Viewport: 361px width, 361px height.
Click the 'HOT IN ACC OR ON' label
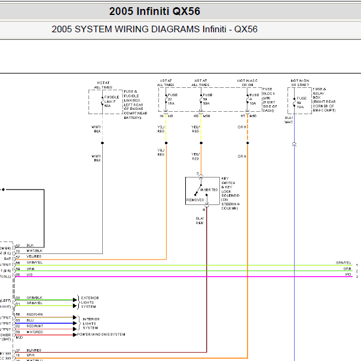(247, 83)
